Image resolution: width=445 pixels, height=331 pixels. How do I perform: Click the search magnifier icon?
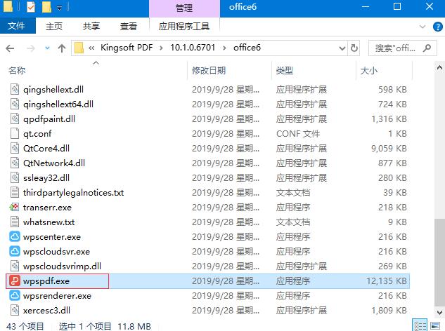pos(427,48)
